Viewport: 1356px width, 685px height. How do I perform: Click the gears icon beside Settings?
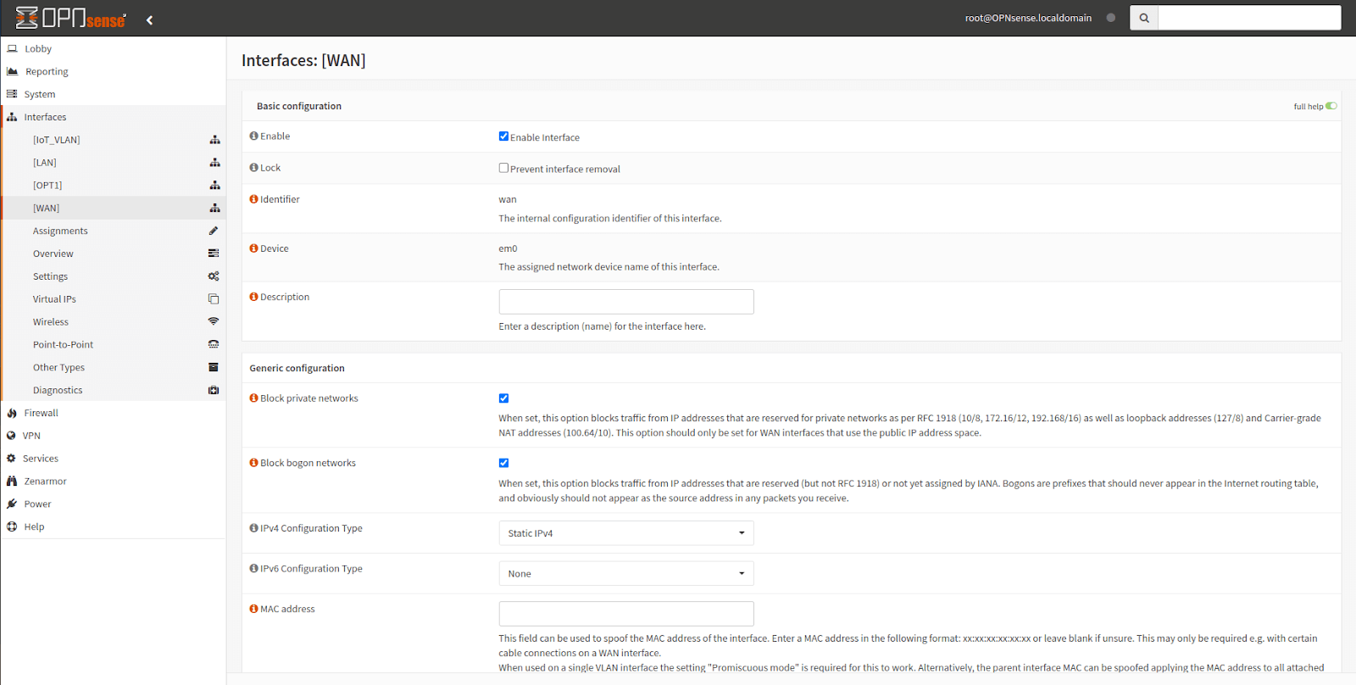(x=214, y=276)
